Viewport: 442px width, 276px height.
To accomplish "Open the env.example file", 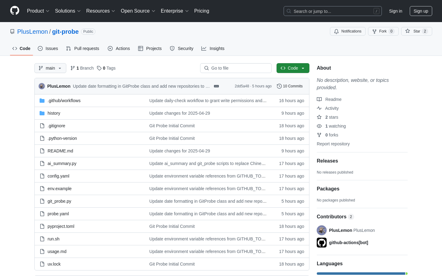I will point(60,189).
